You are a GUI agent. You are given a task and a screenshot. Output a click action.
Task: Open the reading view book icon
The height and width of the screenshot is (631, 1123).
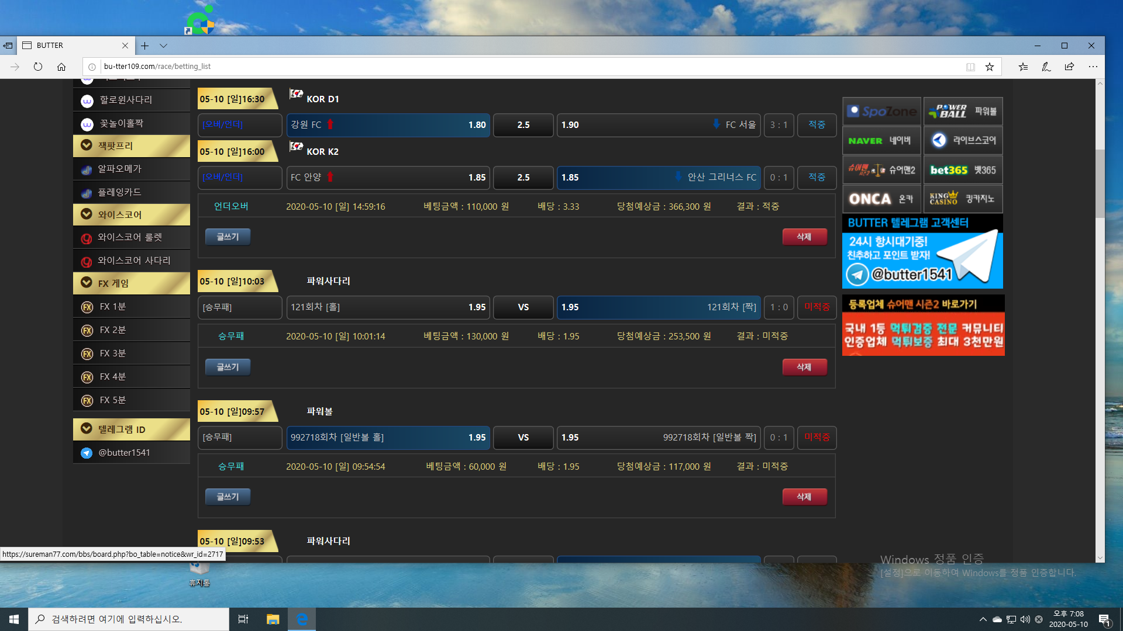click(970, 67)
